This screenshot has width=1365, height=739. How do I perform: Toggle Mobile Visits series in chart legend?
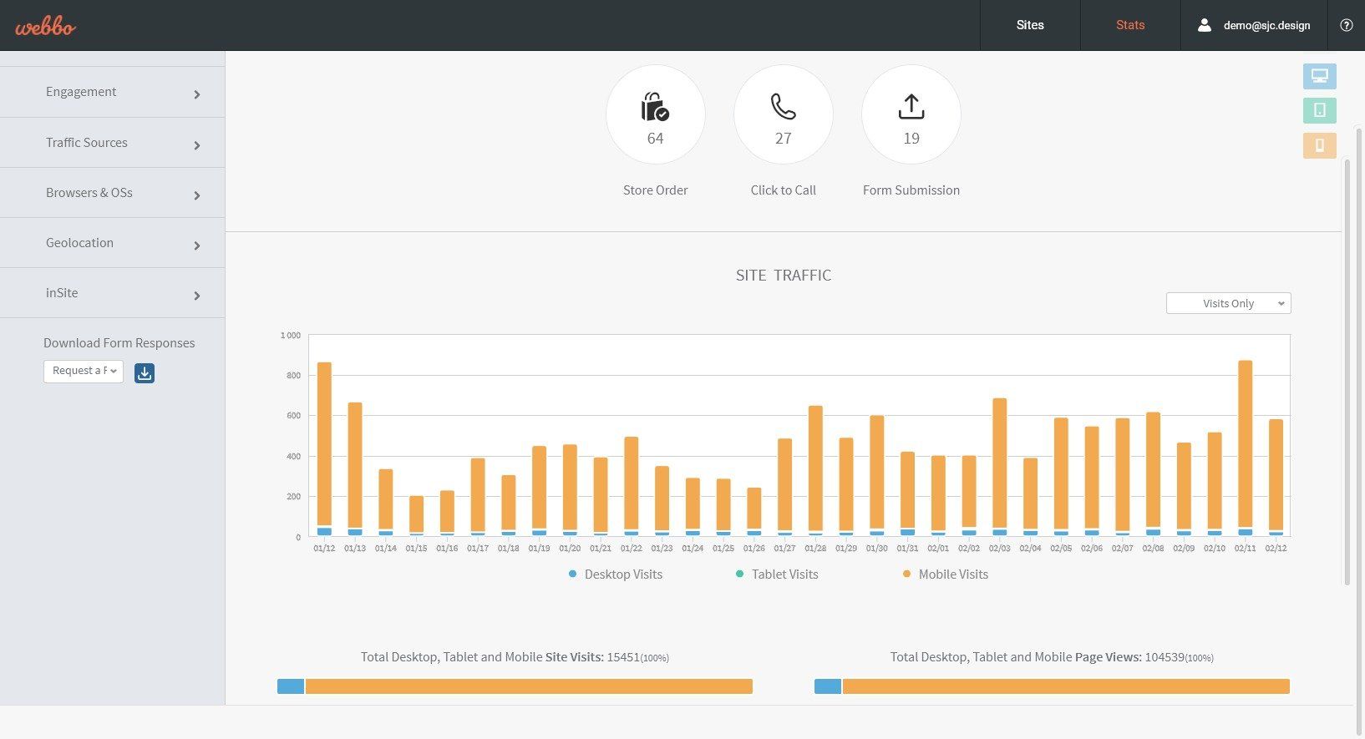tap(945, 574)
